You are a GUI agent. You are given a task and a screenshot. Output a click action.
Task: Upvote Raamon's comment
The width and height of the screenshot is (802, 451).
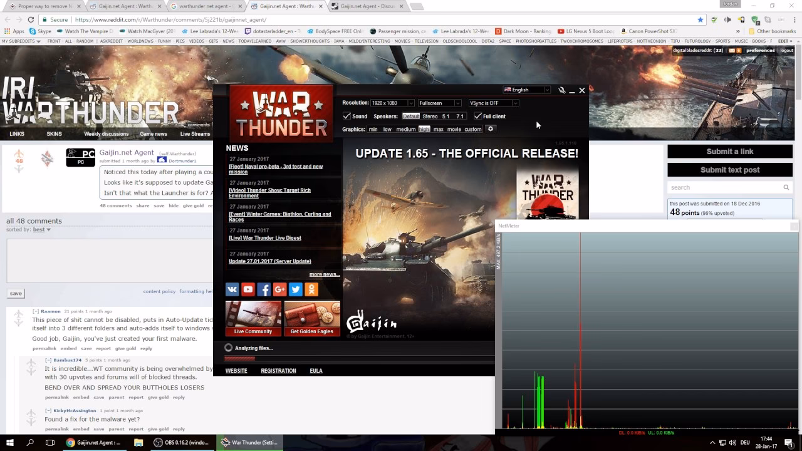(x=19, y=313)
